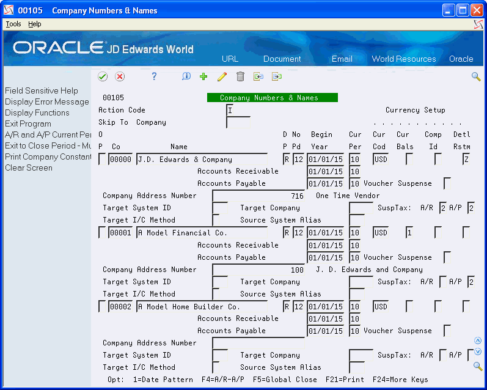Click the magnifier icon below the scroll arrows

pos(478,366)
